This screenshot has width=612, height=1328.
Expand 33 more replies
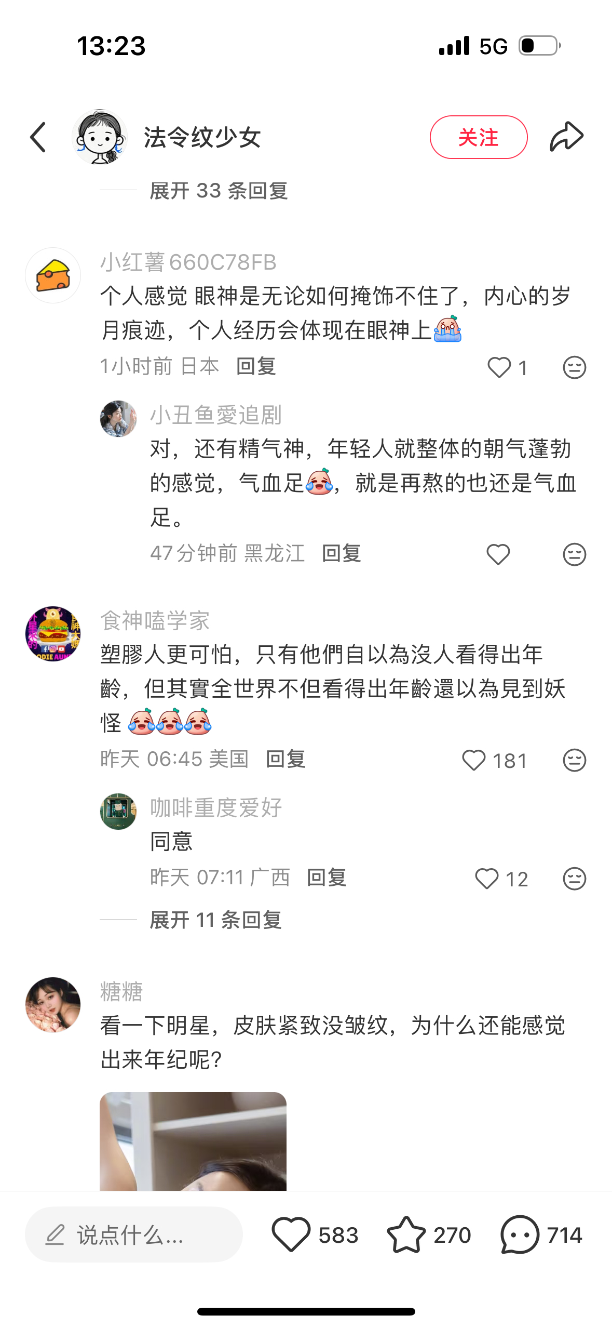[x=219, y=191]
